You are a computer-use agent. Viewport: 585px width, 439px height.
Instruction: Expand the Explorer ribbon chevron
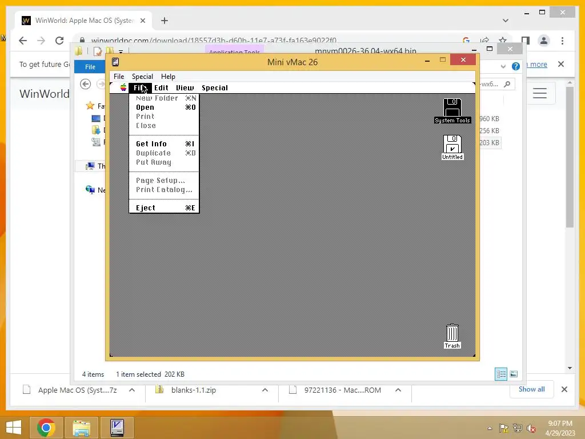point(503,66)
